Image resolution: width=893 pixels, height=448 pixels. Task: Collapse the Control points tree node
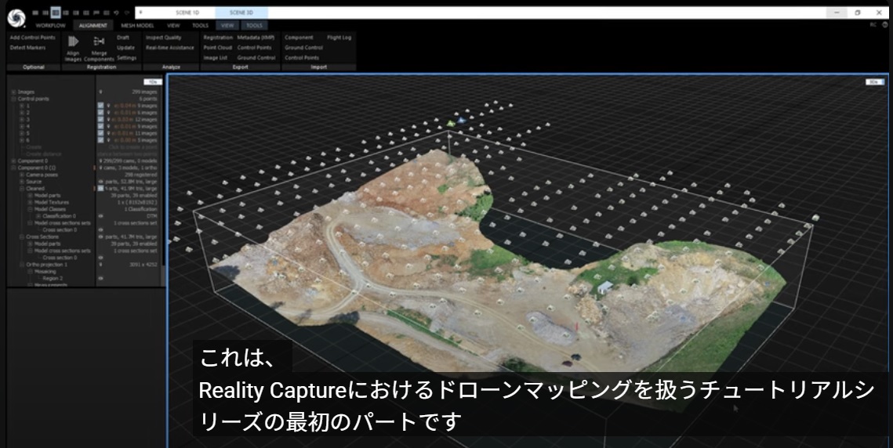pyautogui.click(x=13, y=99)
